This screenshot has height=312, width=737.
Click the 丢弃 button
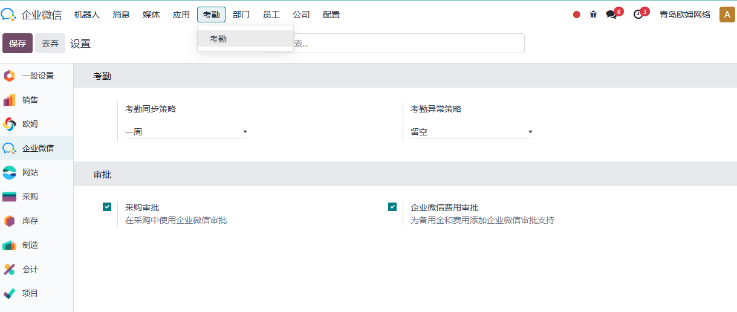point(50,44)
